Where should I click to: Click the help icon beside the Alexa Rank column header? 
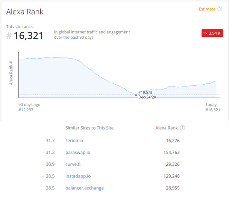[182, 128]
